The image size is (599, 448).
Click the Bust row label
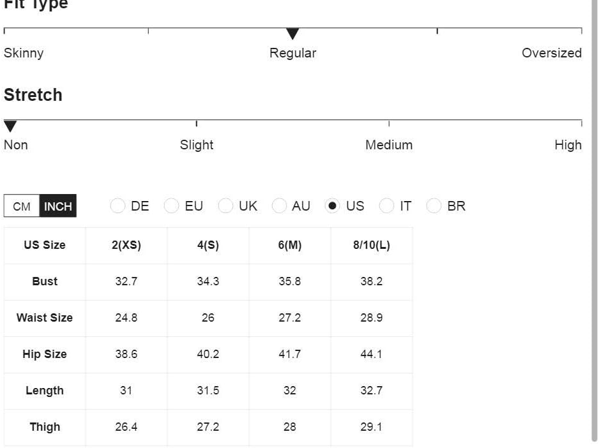pyautogui.click(x=45, y=281)
